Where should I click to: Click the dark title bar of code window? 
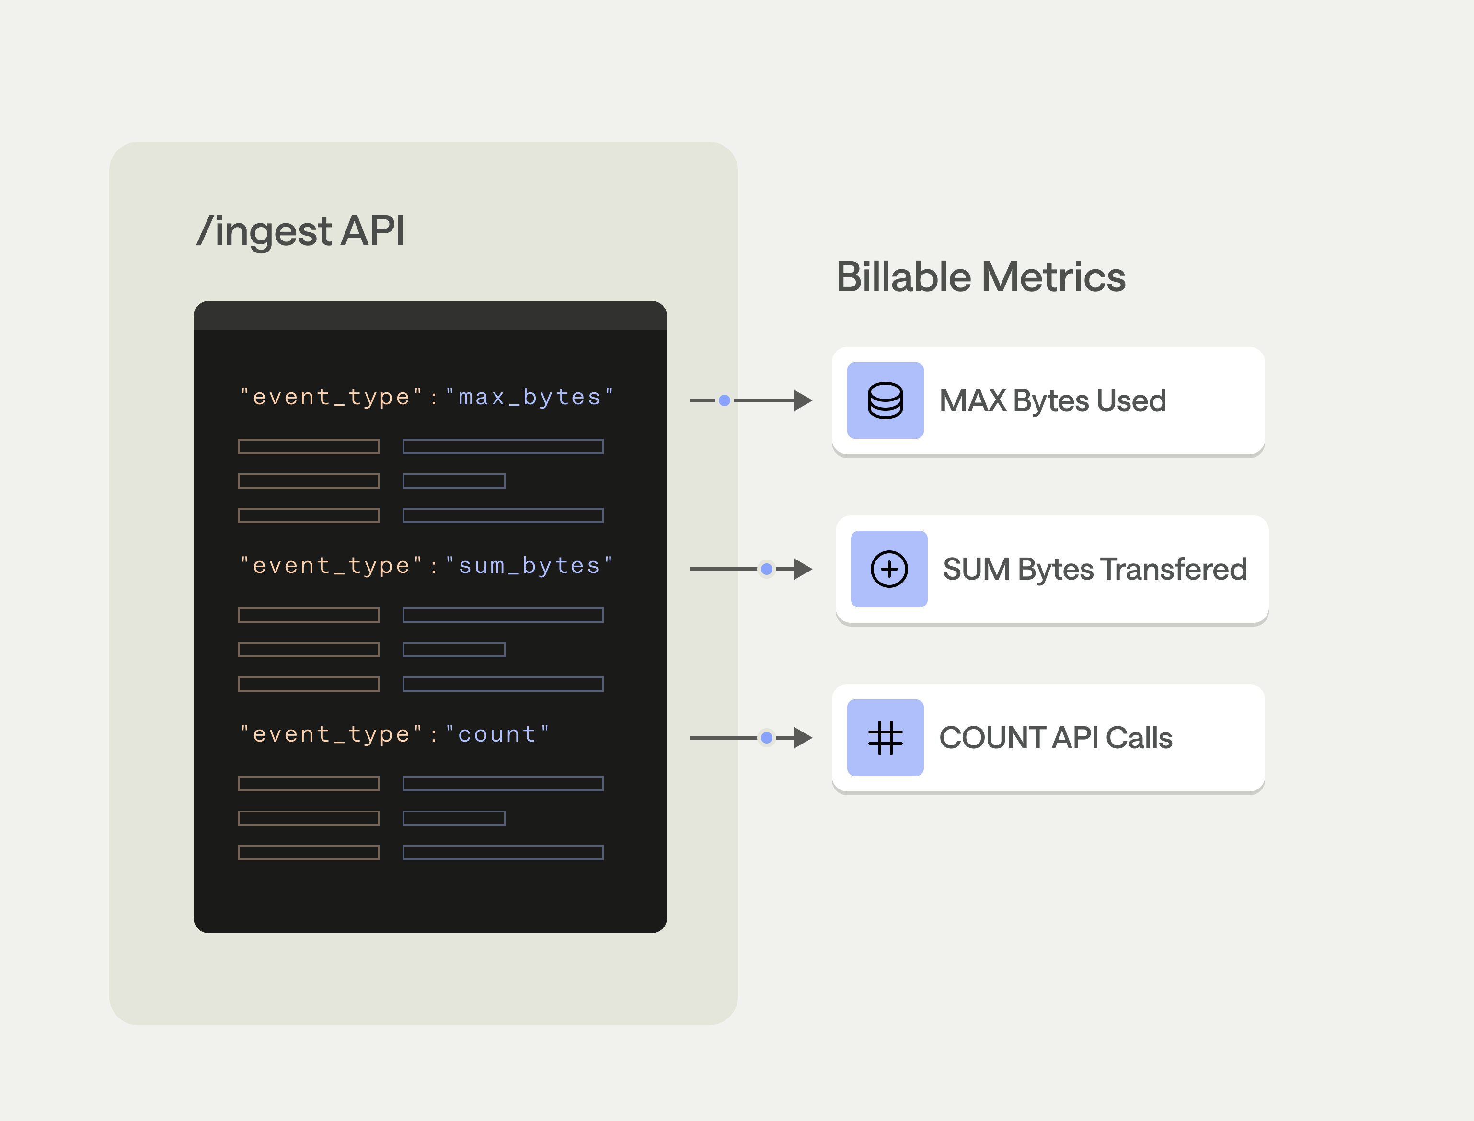point(430,316)
